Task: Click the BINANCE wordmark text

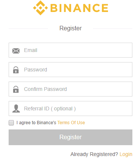Action: click(79, 8)
